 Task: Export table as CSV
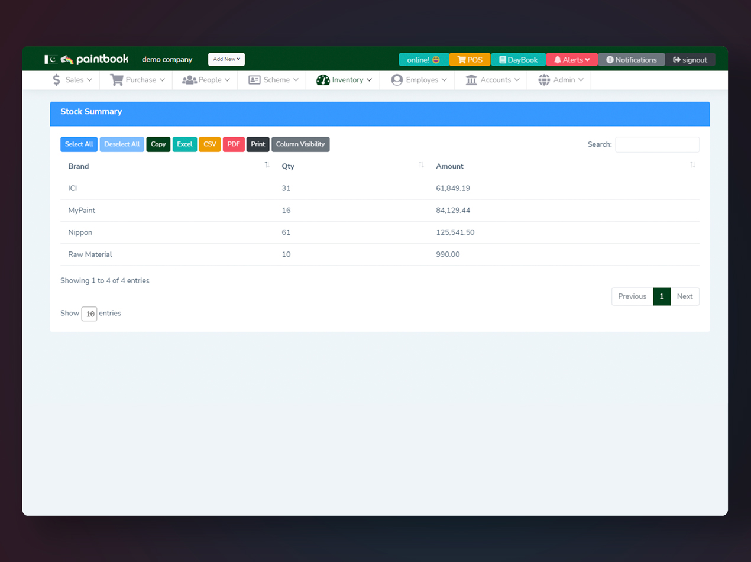click(x=210, y=144)
